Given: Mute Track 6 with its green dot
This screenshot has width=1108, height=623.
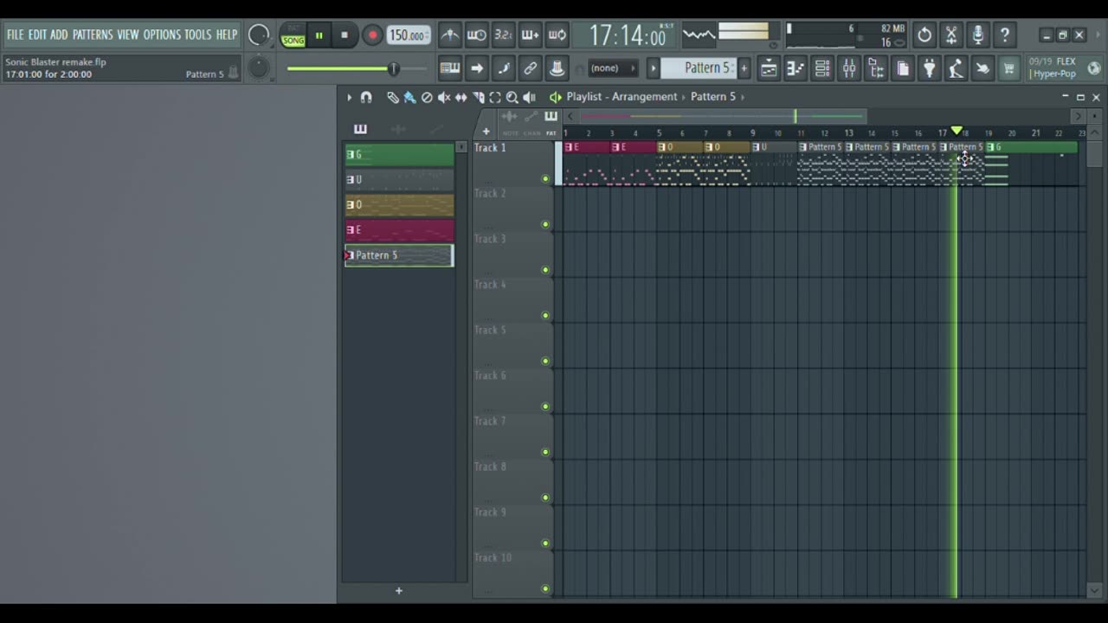Looking at the screenshot, I should coord(545,407).
